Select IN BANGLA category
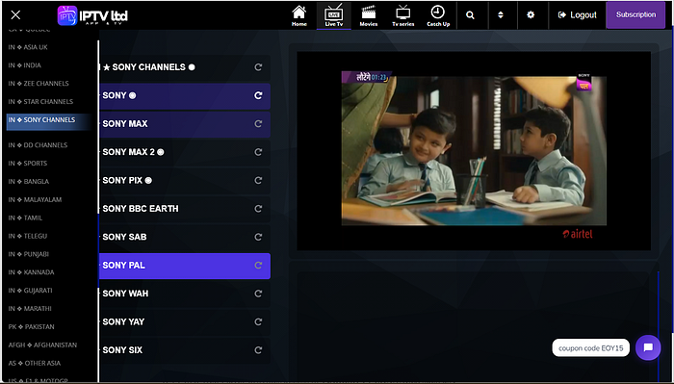This screenshot has width=674, height=384. tap(28, 181)
